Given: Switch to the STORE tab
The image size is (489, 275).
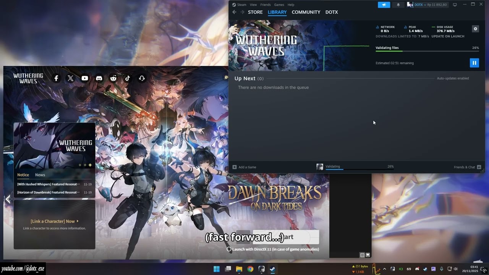Looking at the screenshot, I should pos(255,12).
